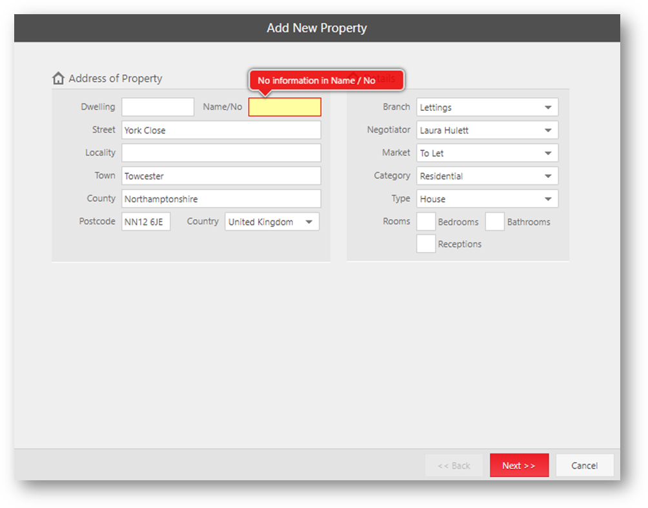Click the Postcode label
The width and height of the screenshot is (648, 508).
[x=97, y=221]
